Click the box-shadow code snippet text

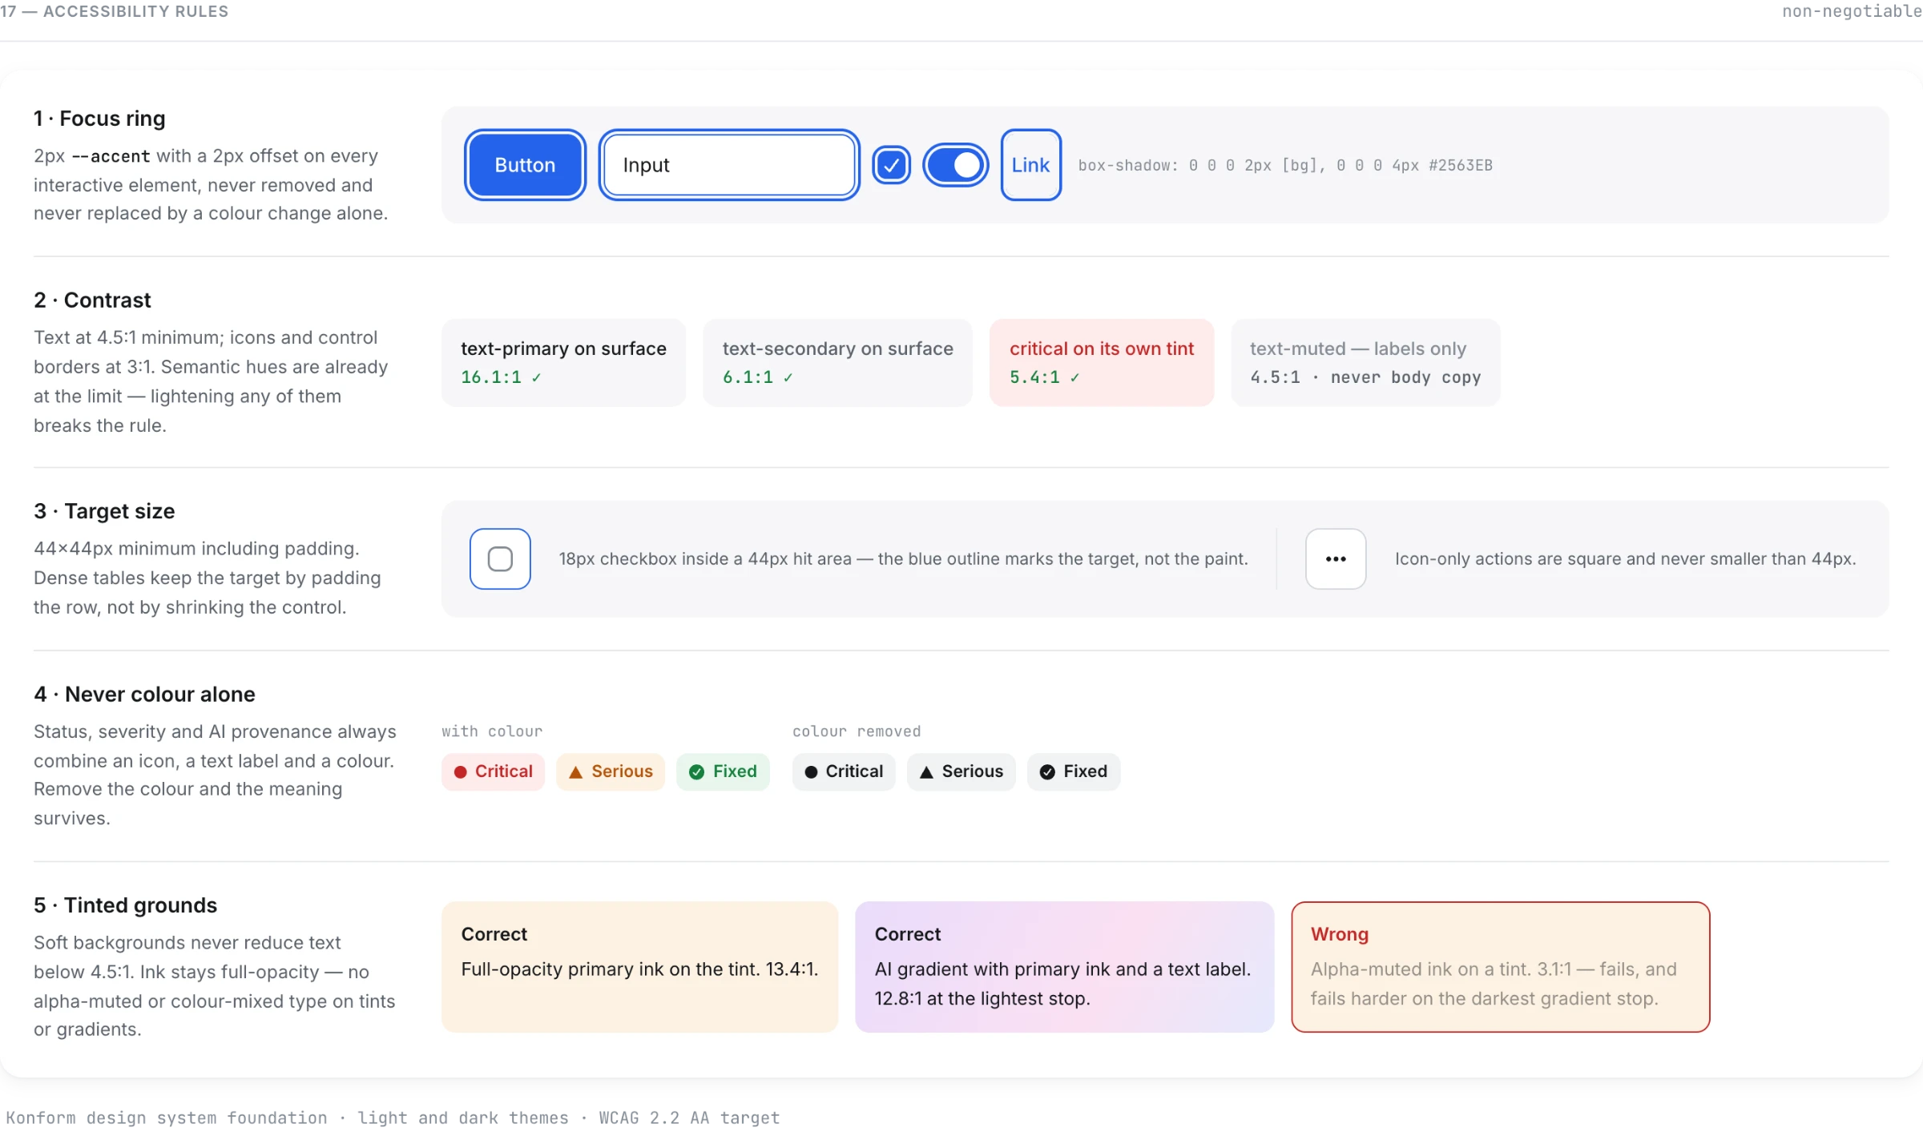tap(1285, 165)
